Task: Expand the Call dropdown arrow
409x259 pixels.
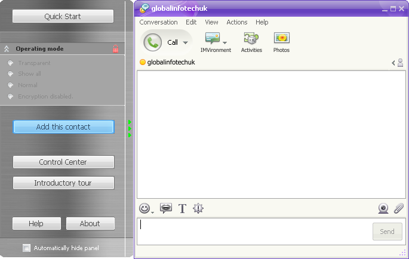Action: 185,42
